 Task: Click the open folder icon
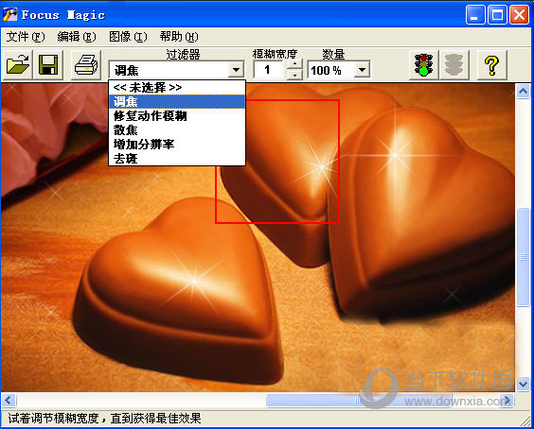pyautogui.click(x=18, y=64)
